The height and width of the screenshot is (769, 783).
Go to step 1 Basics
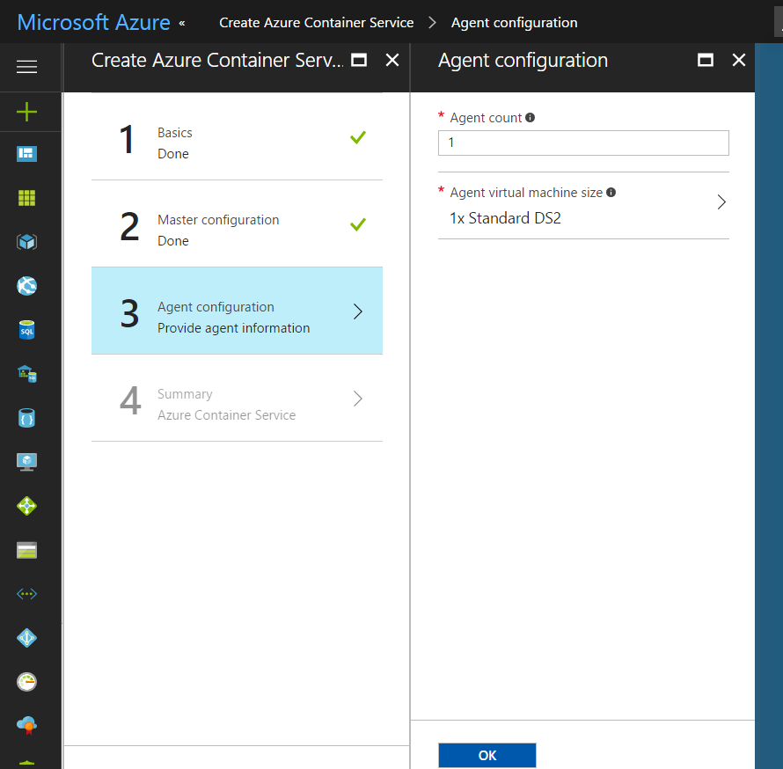237,136
